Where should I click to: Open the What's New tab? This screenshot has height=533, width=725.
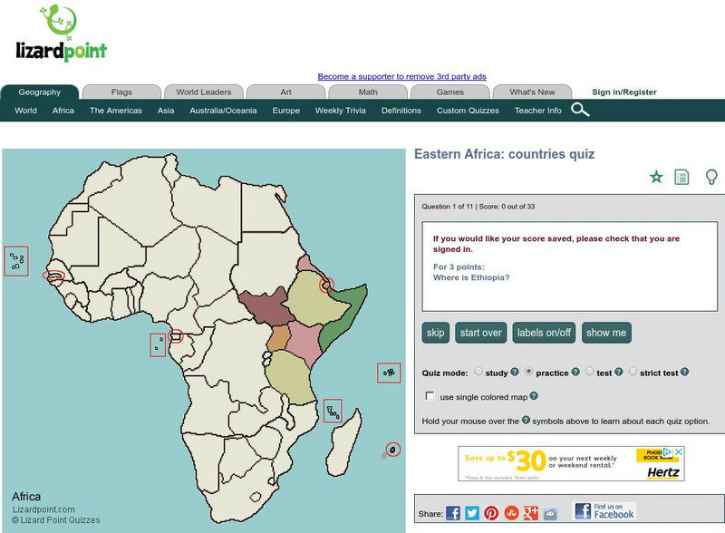coord(532,92)
